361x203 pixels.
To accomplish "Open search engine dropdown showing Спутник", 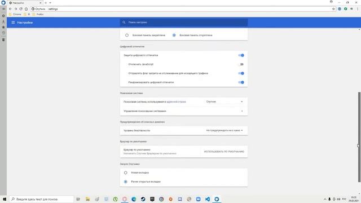I will click(224, 101).
